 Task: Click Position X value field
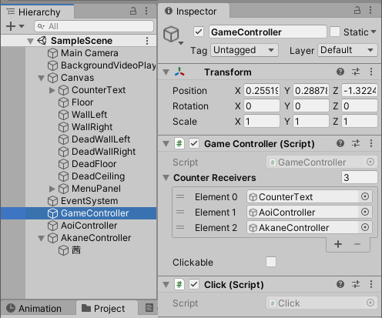point(262,91)
